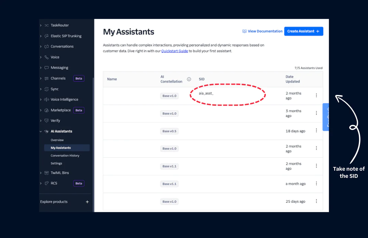Click the Verify shield icon
Viewport: 368px width, 238px height.
coord(46,121)
